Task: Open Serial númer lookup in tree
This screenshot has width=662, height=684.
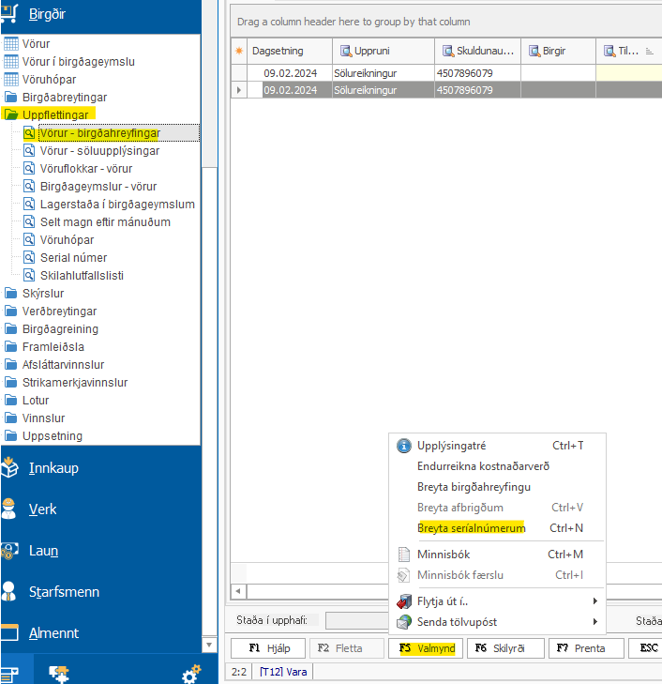Action: 73,258
